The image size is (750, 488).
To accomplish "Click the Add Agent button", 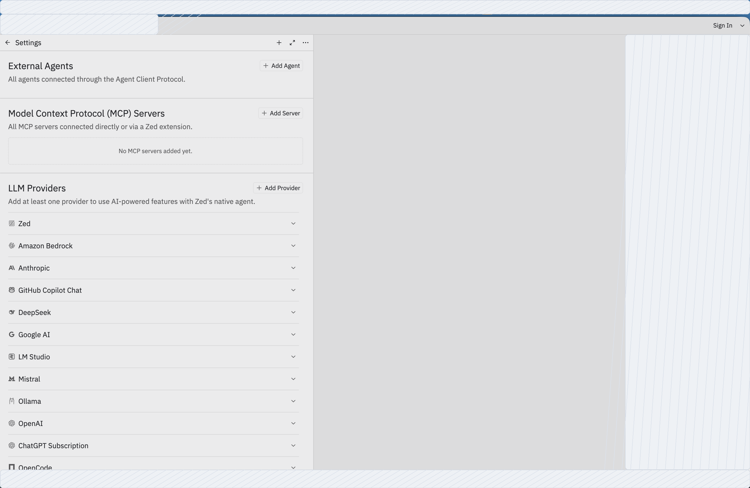I will [281, 66].
